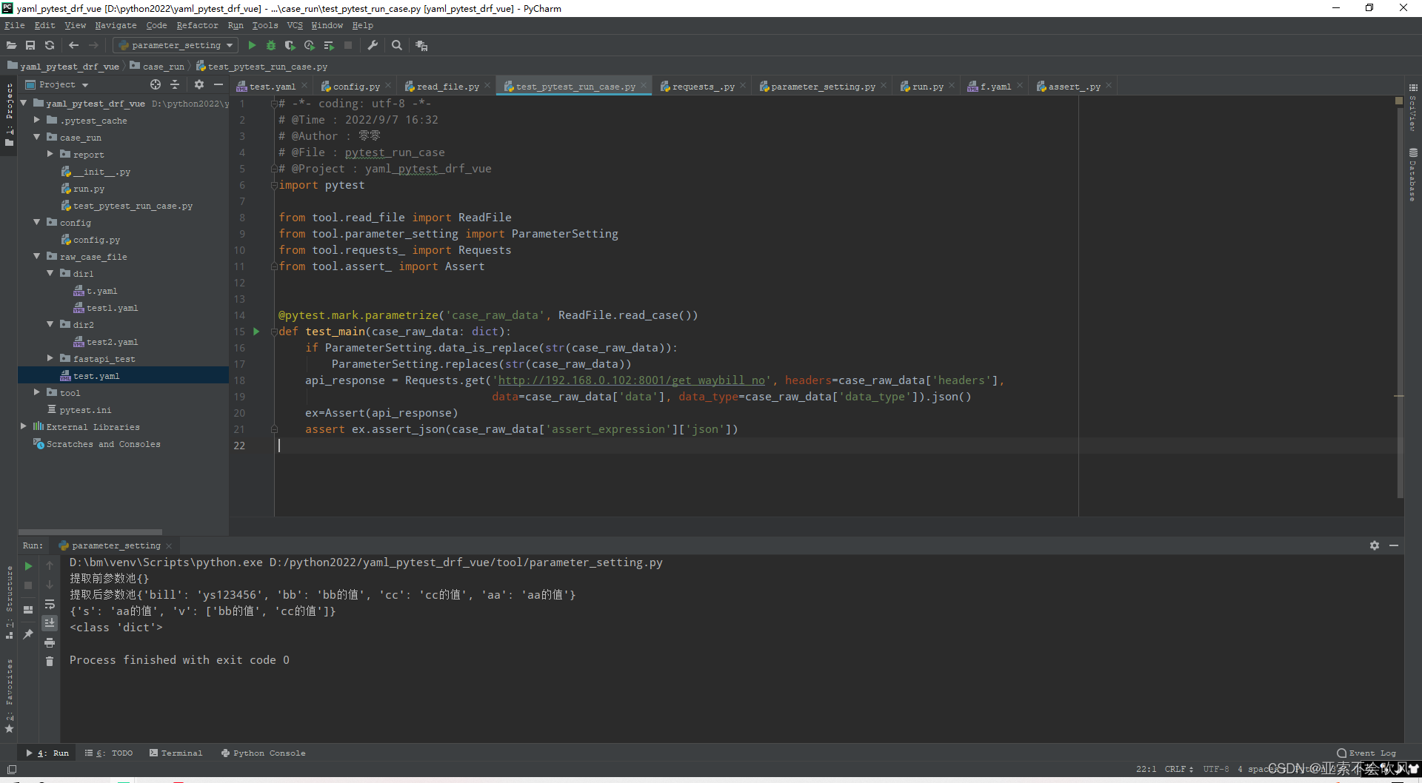This screenshot has width=1422, height=783.
Task: Expand the report folder
Action: pyautogui.click(x=50, y=154)
